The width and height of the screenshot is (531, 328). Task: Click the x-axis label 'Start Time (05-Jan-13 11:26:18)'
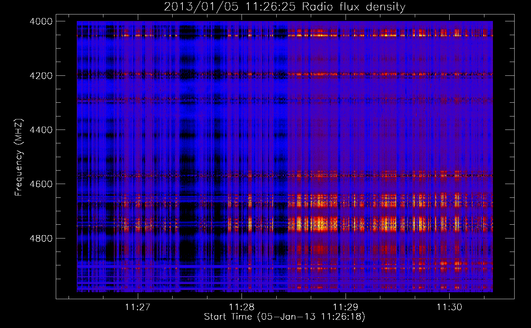coord(285,317)
